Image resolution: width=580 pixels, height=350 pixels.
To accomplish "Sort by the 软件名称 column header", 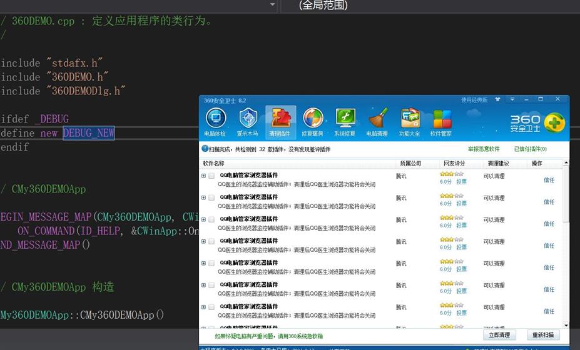I will click(x=298, y=163).
